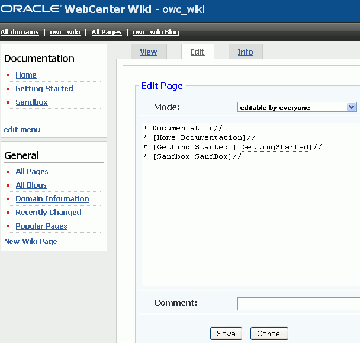This screenshot has width=360, height=343.
Task: Open Popular Pages link
Action: [x=41, y=226]
